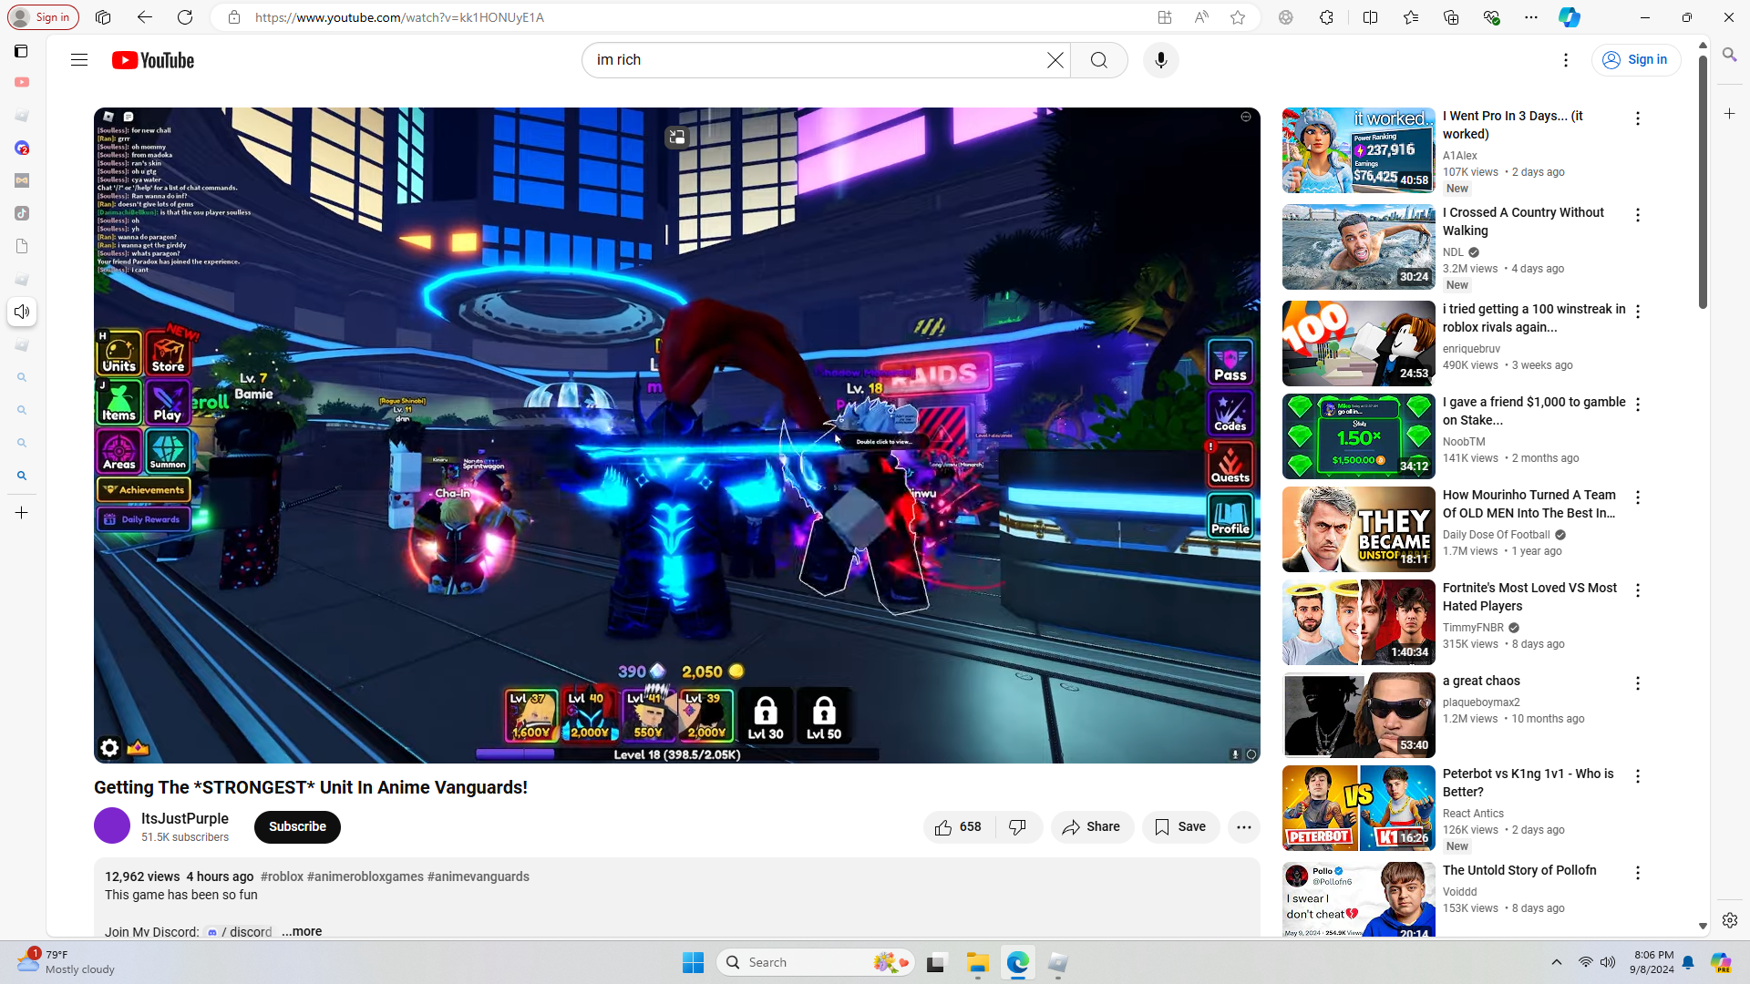1750x984 pixels.
Task: Subscribe to ItsJustPurple channel
Action: click(x=297, y=827)
